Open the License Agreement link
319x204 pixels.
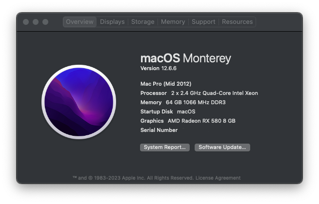tap(218, 178)
